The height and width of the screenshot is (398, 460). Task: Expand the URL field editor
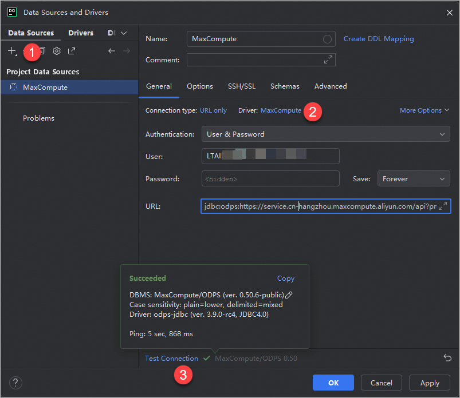coord(443,206)
